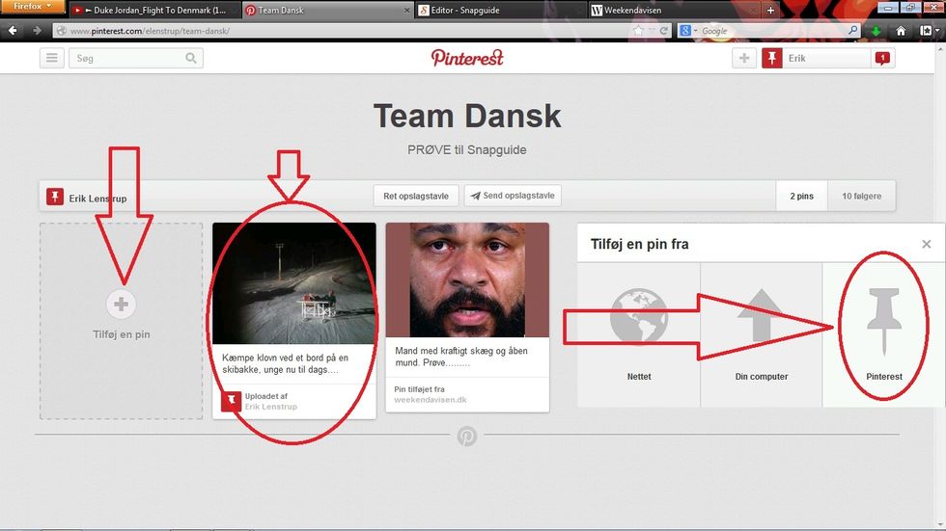Close the Tilføj en pin fra dialog
946x531 pixels.
click(x=926, y=244)
